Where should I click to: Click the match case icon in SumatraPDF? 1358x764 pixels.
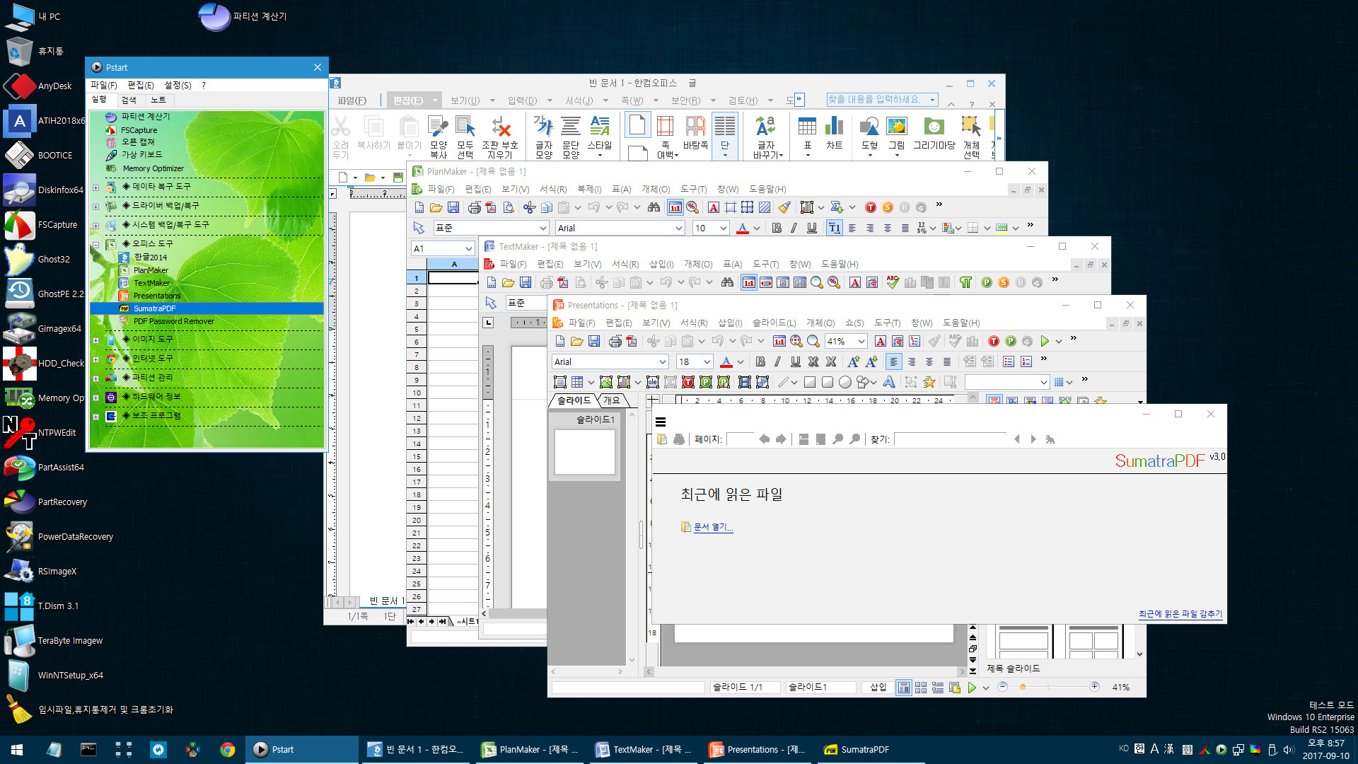point(1050,439)
